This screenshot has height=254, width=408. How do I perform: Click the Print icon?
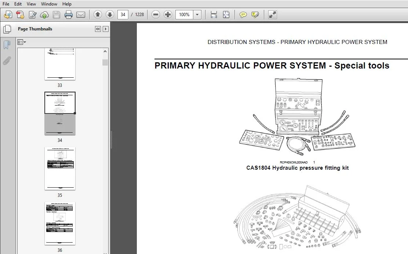[x=69, y=15]
